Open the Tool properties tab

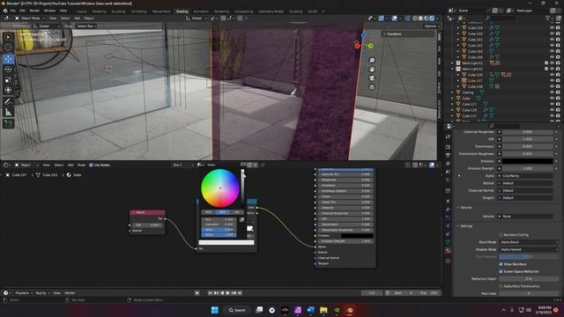(449, 137)
